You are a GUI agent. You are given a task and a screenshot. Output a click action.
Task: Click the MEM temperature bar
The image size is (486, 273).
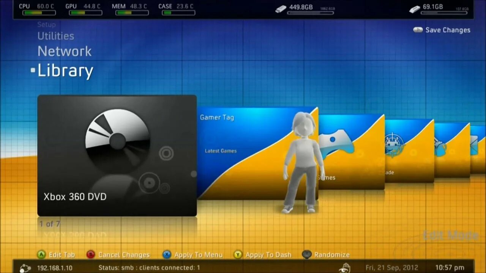(132, 13)
